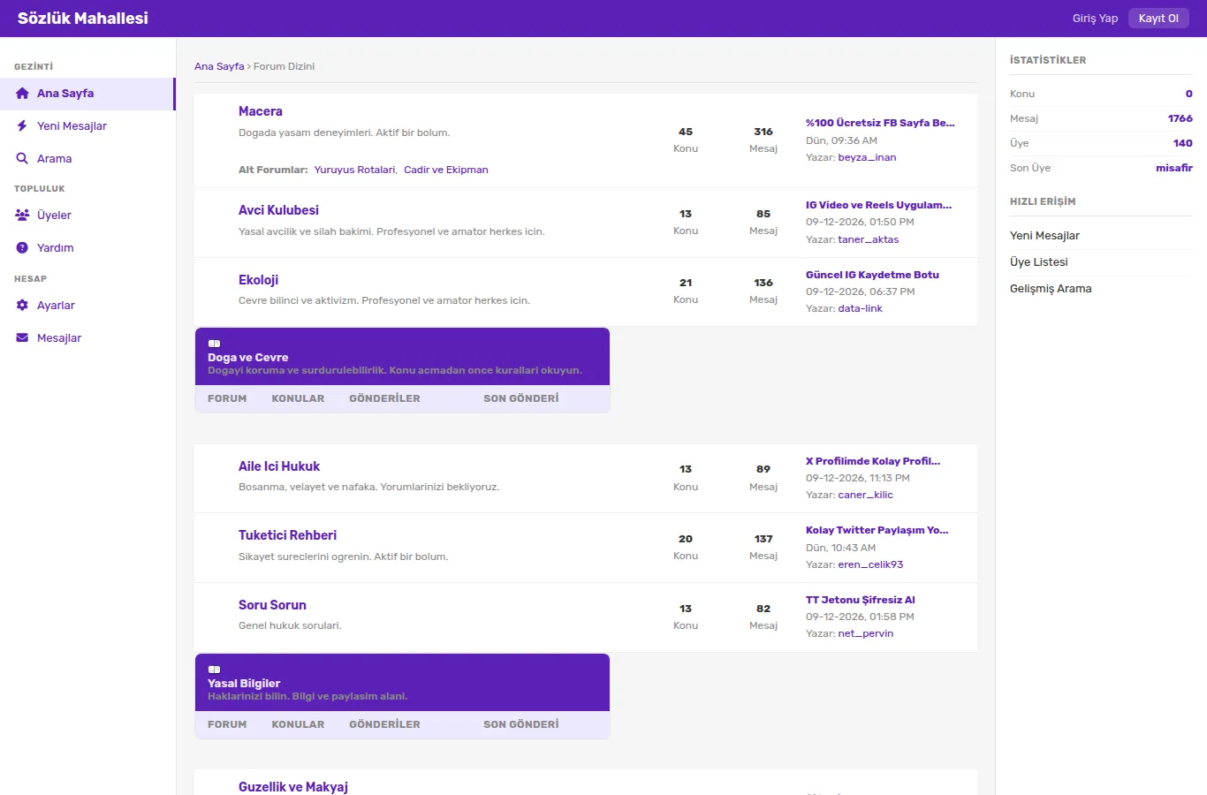Click the people icon next to Üyeler
1207x795 pixels.
(x=22, y=216)
